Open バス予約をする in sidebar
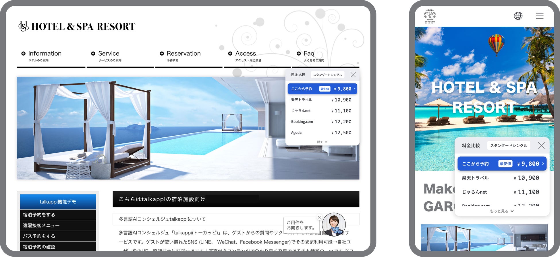The height and width of the screenshot is (257, 560). [58, 236]
